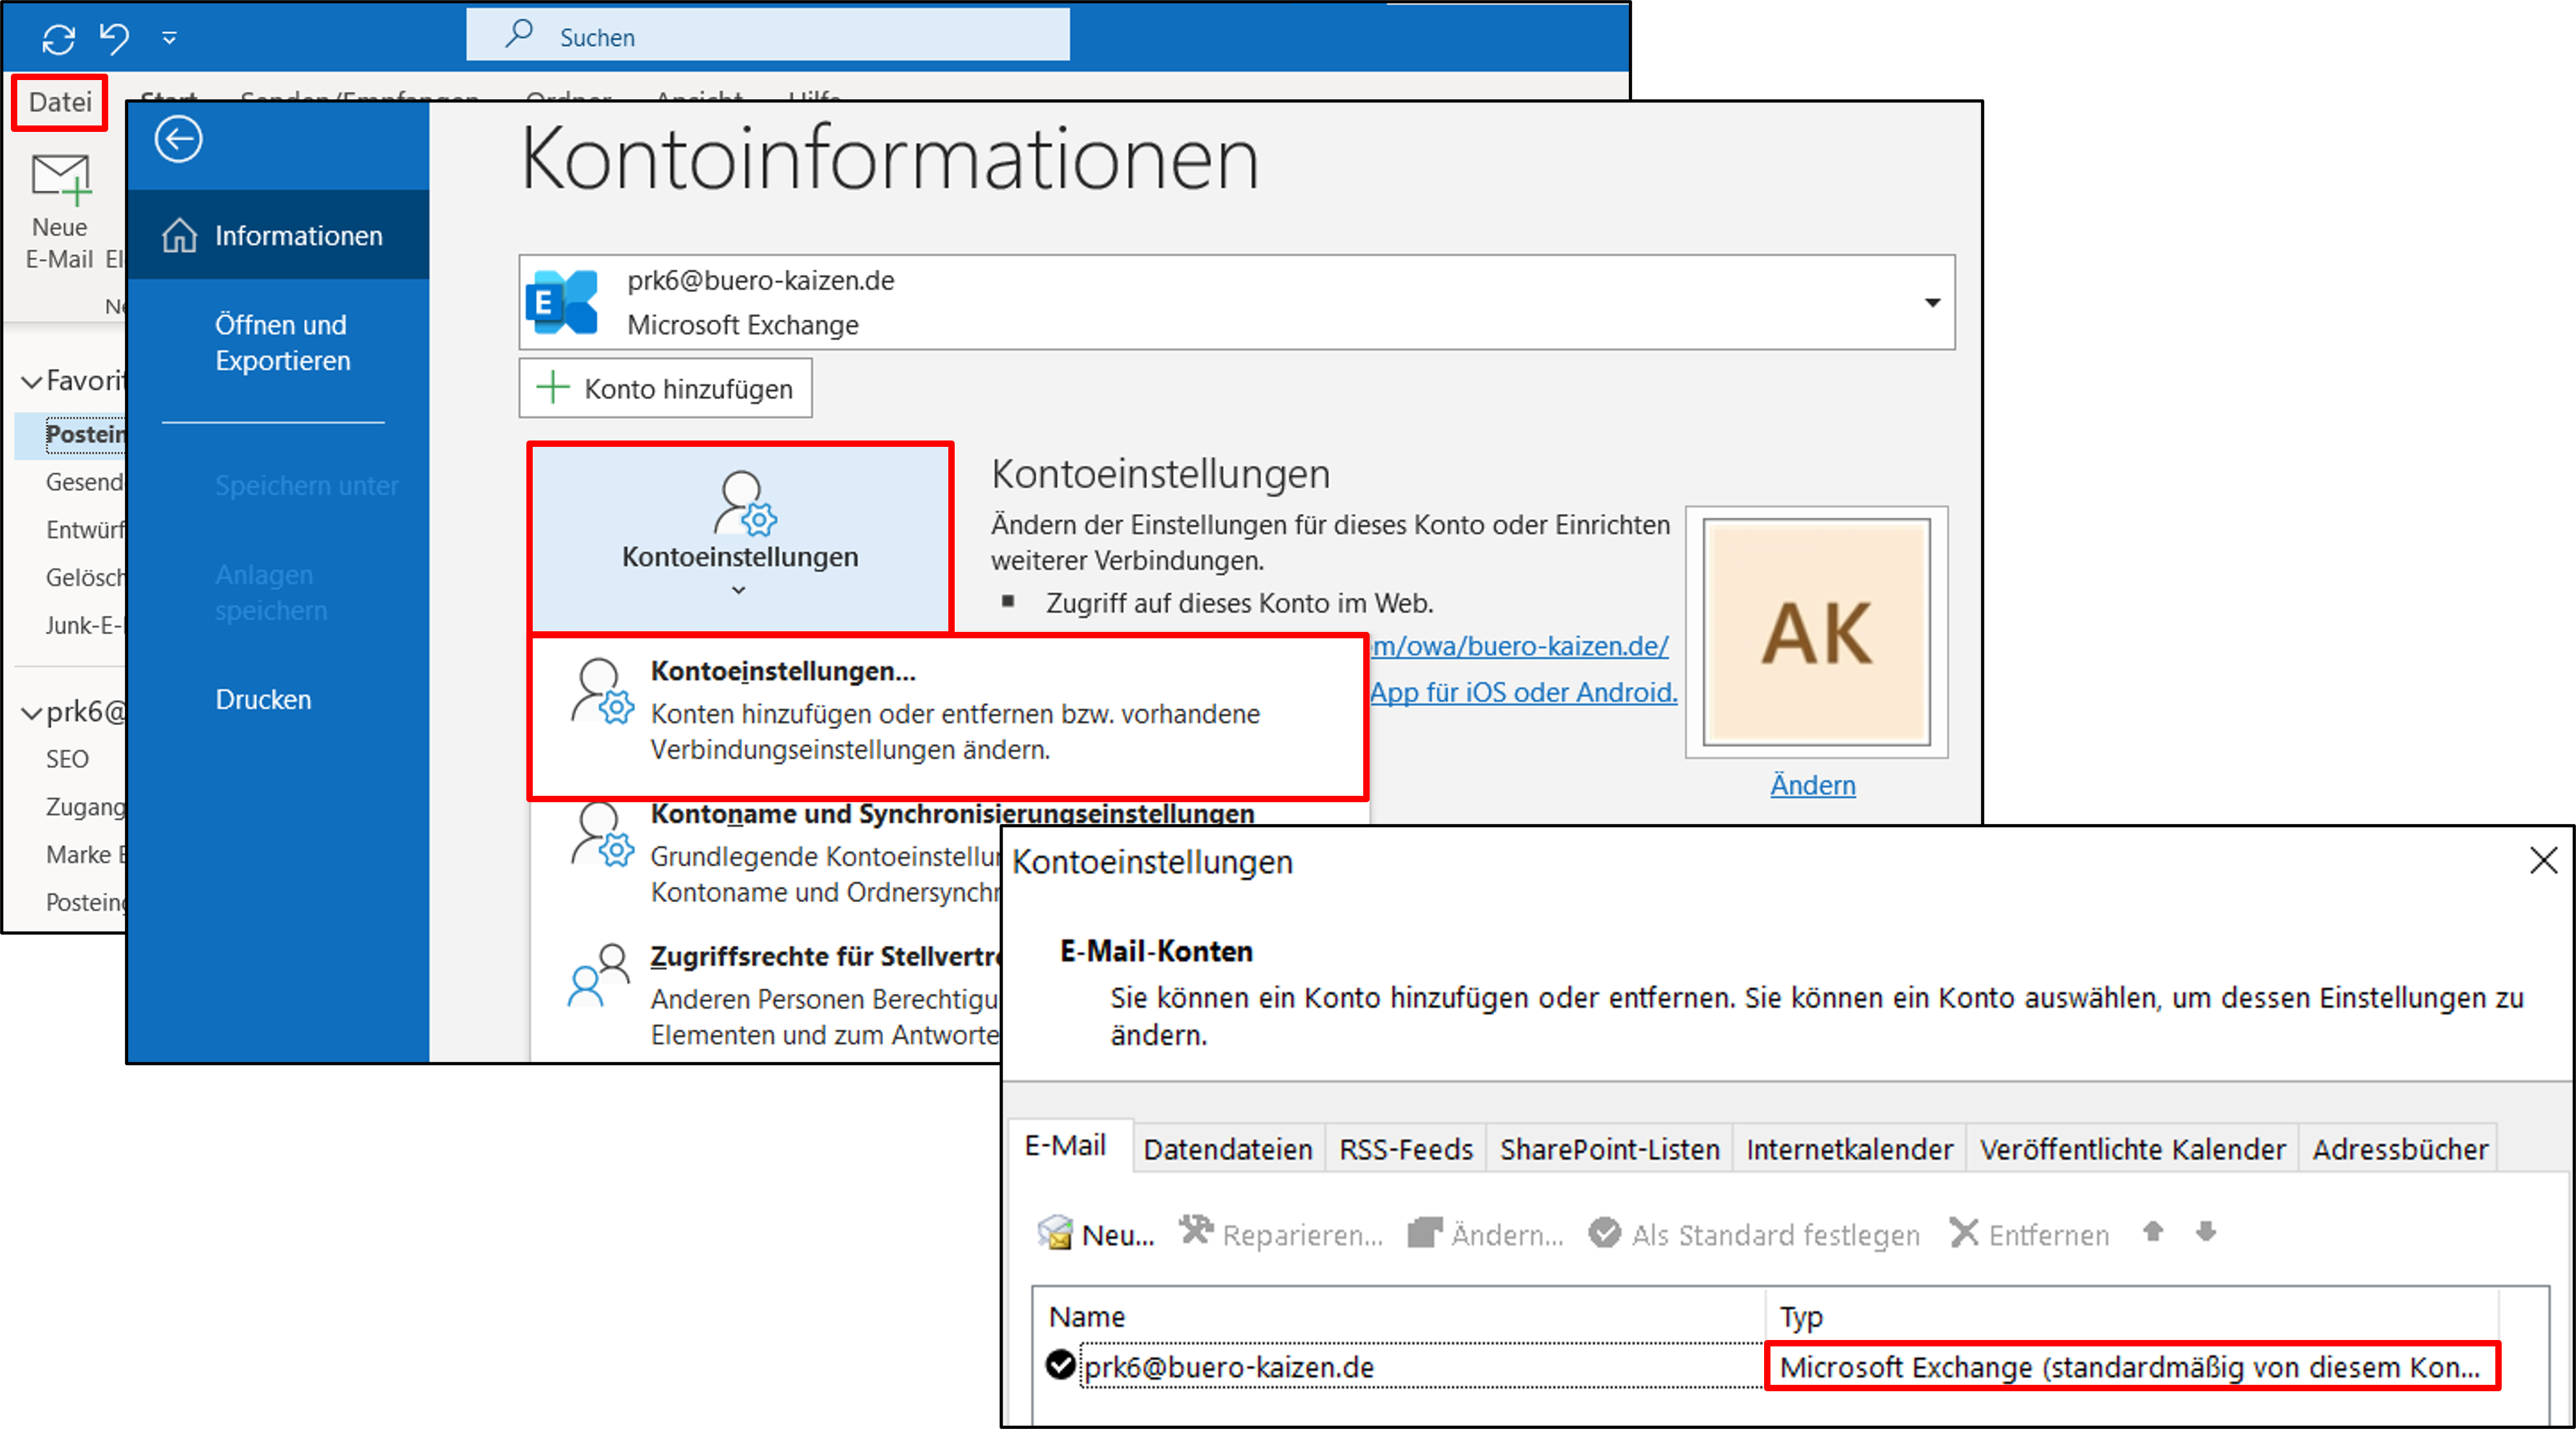Click the Name column header

click(1399, 1316)
